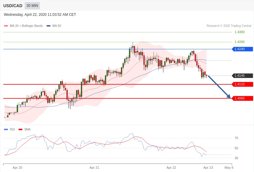This screenshot has height=172, width=254.
Task: Click the USD/CAD pair title
Action: [13, 6]
